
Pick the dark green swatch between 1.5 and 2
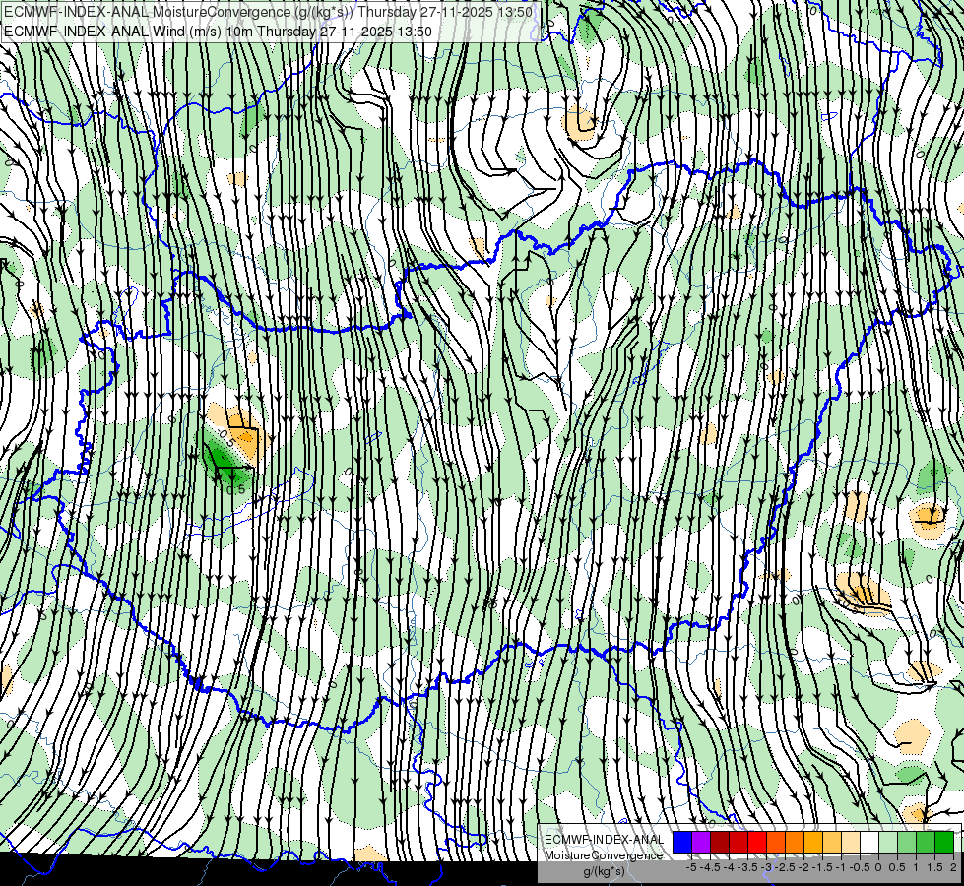[x=944, y=842]
